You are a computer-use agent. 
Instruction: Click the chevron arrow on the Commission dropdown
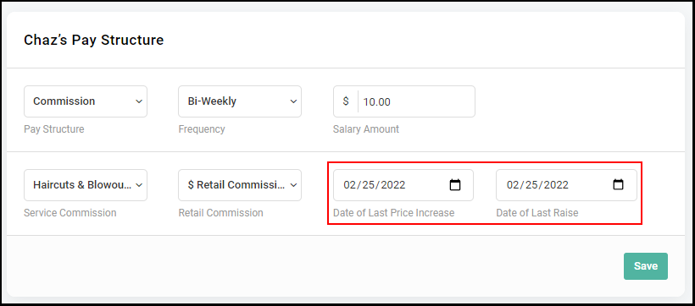coord(139,101)
